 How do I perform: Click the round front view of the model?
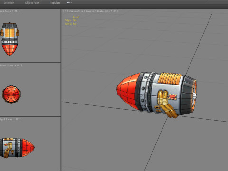pos(11,95)
